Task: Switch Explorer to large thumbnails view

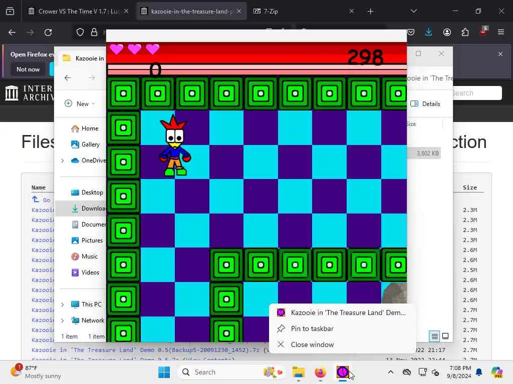Action: (x=445, y=336)
